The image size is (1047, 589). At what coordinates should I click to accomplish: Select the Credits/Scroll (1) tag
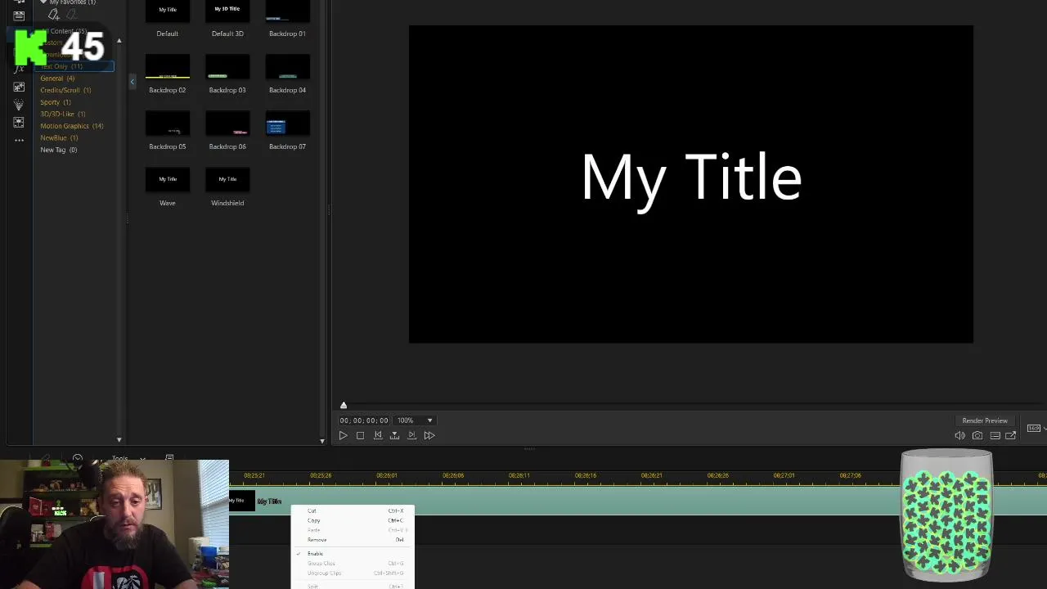point(65,90)
